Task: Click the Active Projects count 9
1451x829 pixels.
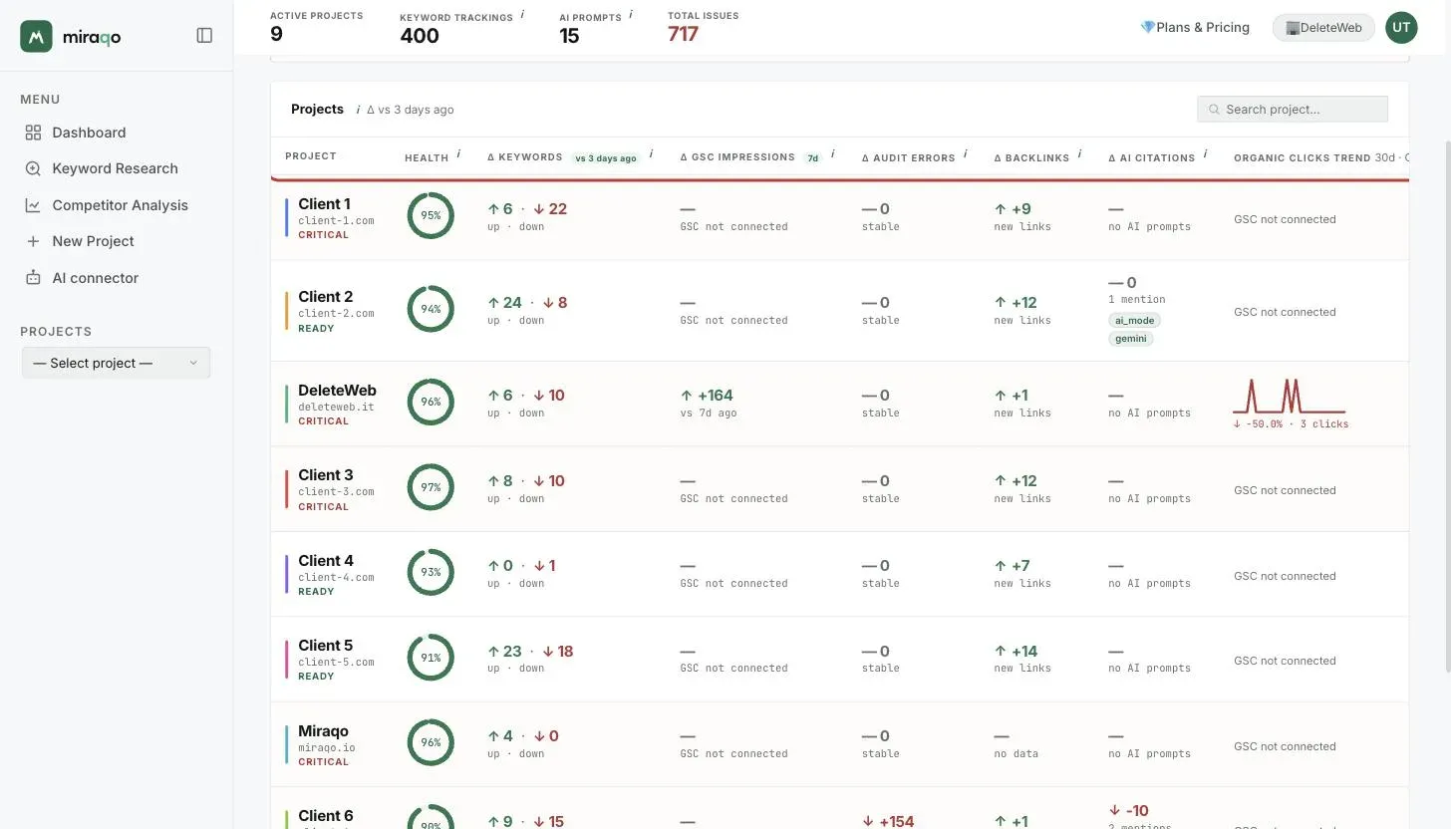Action: pos(276,34)
